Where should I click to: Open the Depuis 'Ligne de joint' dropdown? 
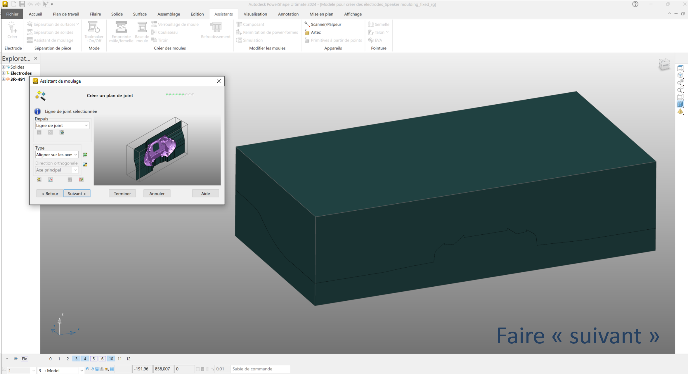[x=62, y=125]
